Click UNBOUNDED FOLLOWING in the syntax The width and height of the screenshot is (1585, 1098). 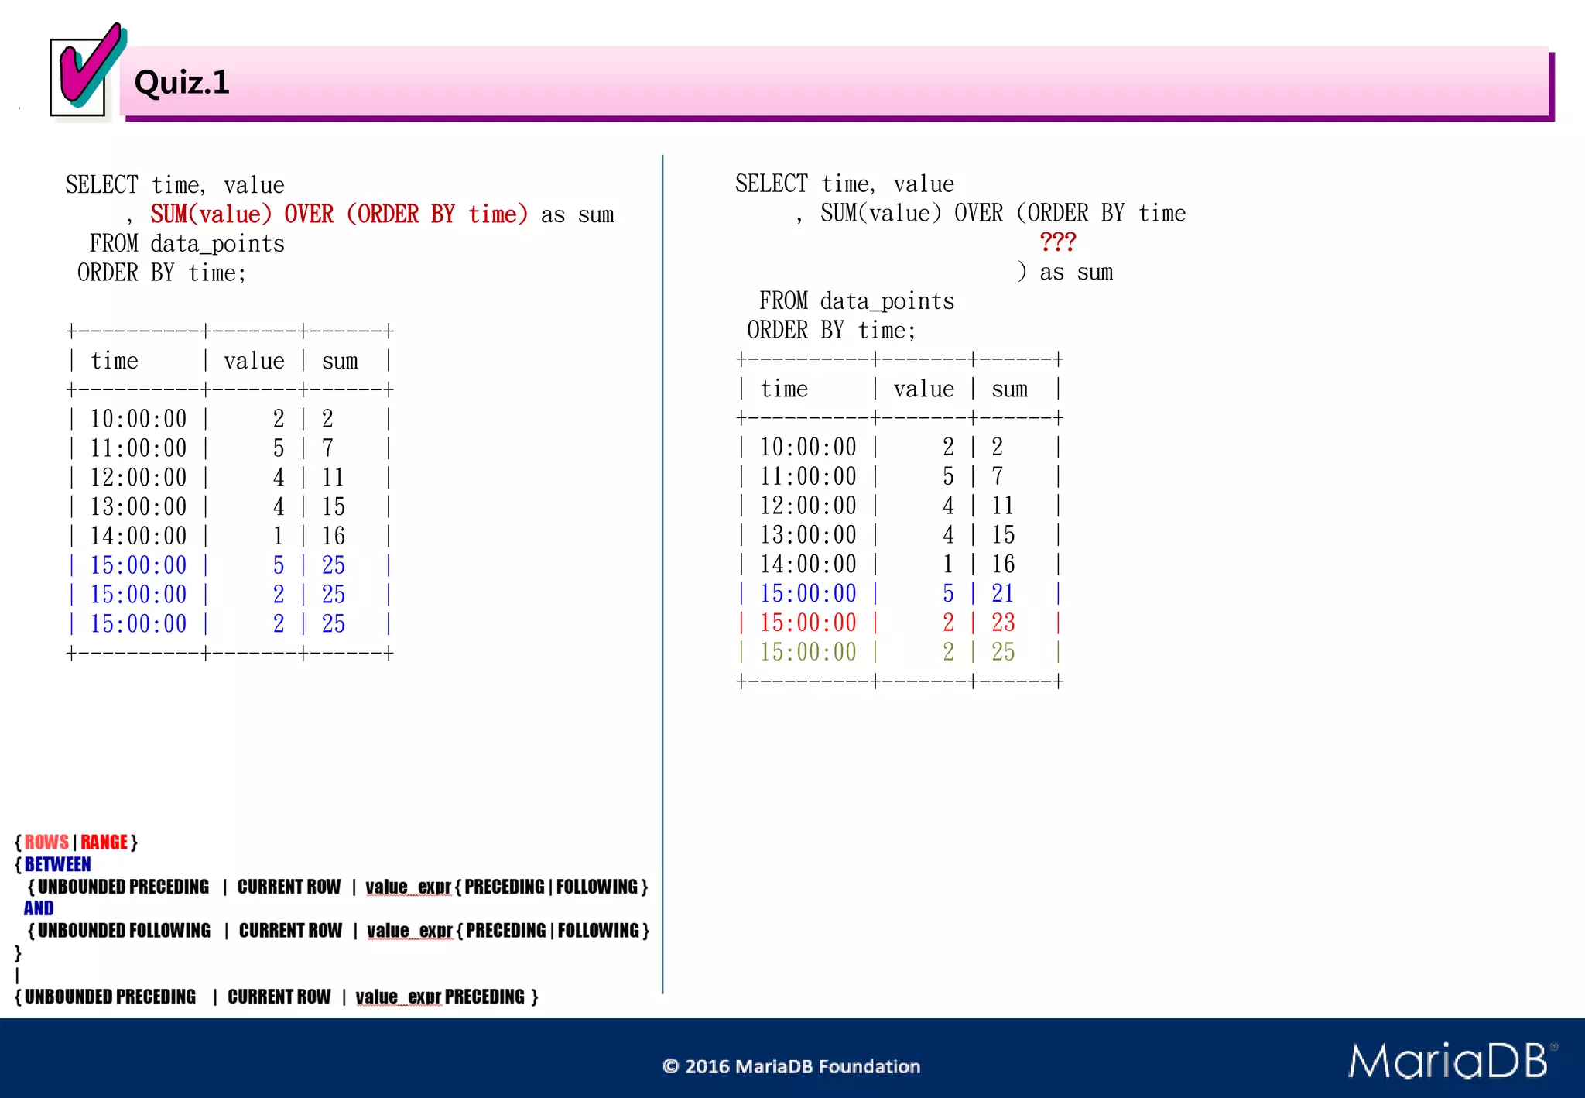click(x=124, y=931)
